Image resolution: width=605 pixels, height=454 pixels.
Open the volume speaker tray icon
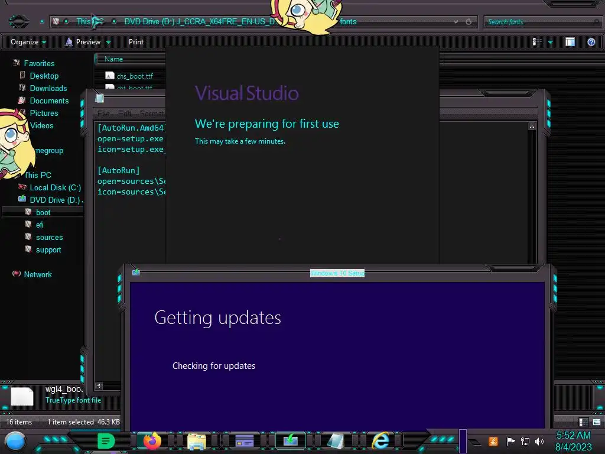tap(539, 441)
